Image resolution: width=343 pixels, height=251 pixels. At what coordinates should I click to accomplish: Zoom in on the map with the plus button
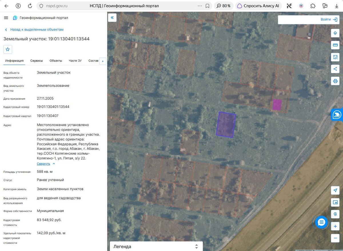335,226
